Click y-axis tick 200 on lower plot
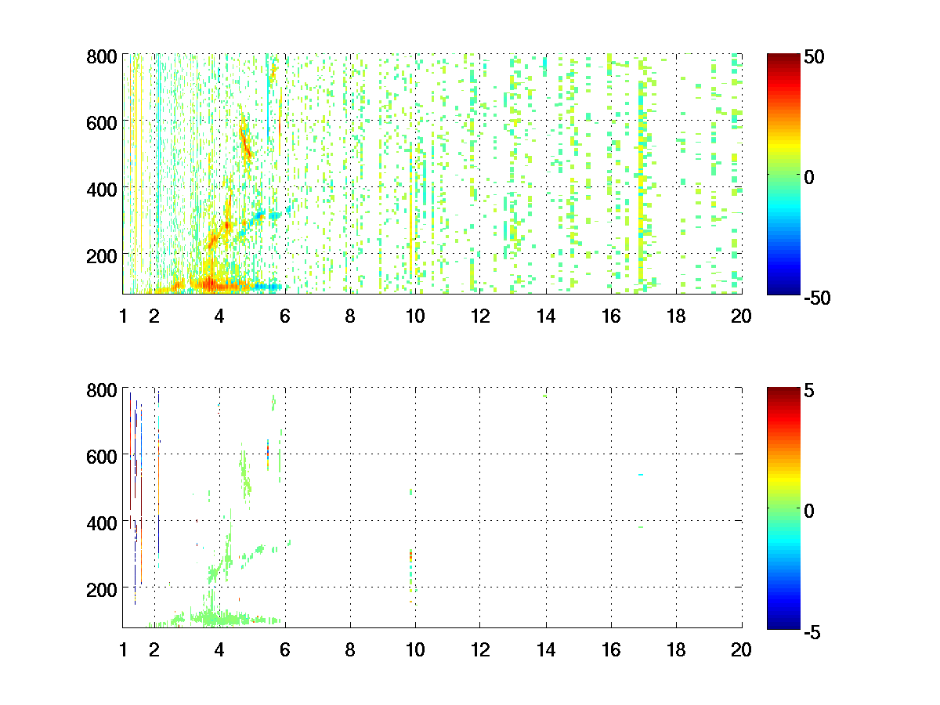 pyautogui.click(x=103, y=588)
